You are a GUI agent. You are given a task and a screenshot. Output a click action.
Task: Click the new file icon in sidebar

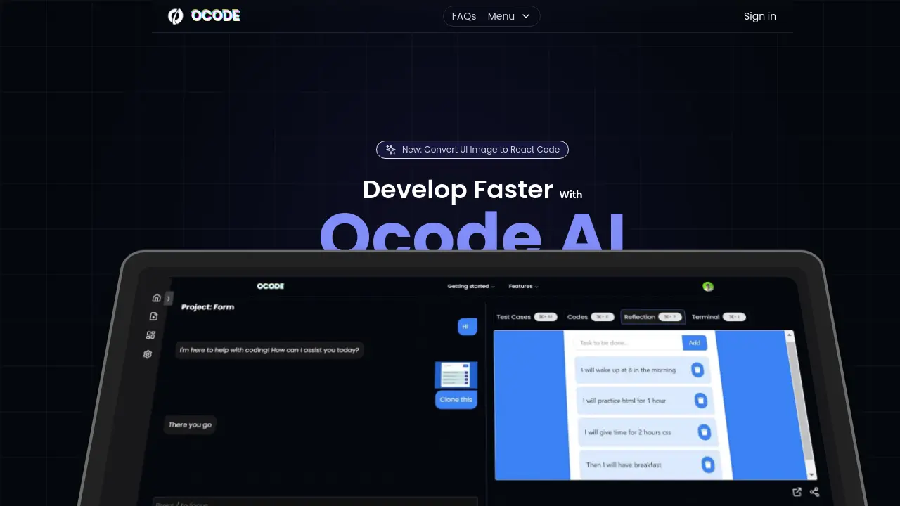[x=154, y=317]
